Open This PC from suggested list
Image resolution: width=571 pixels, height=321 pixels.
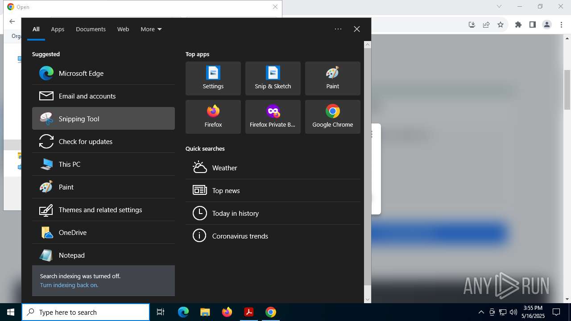click(x=103, y=164)
